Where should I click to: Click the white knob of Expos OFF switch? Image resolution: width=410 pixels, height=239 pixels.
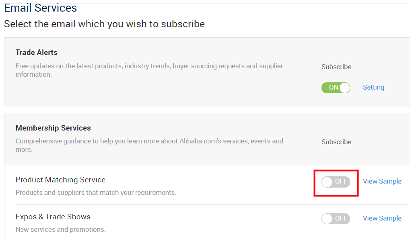coord(327,219)
